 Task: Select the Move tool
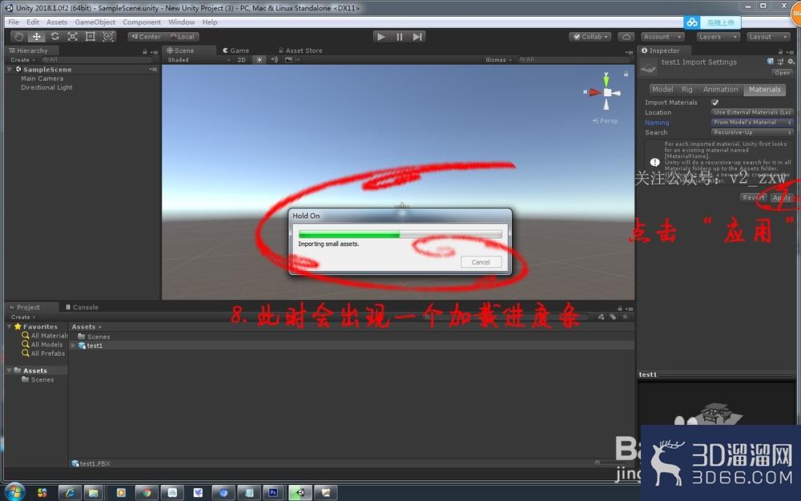(37, 36)
